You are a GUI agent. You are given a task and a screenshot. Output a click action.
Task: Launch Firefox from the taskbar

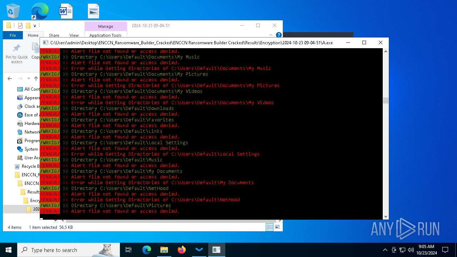tap(182, 250)
